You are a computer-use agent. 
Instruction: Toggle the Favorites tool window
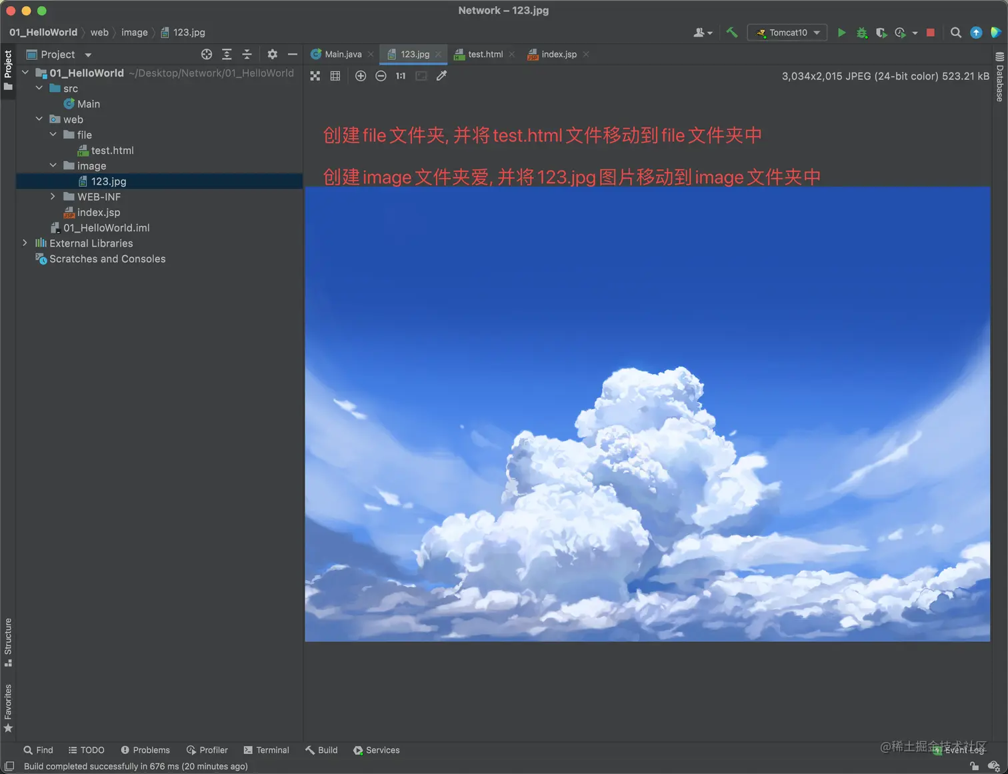pyautogui.click(x=8, y=708)
